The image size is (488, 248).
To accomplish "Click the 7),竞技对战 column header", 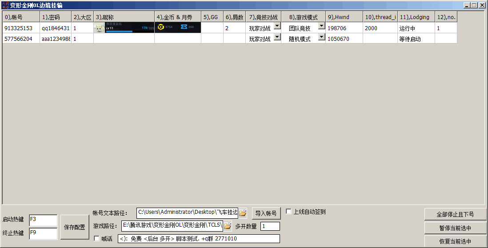I will click(x=263, y=17).
